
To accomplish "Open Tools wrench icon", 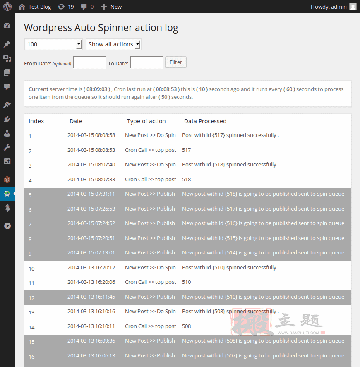I will (7, 147).
